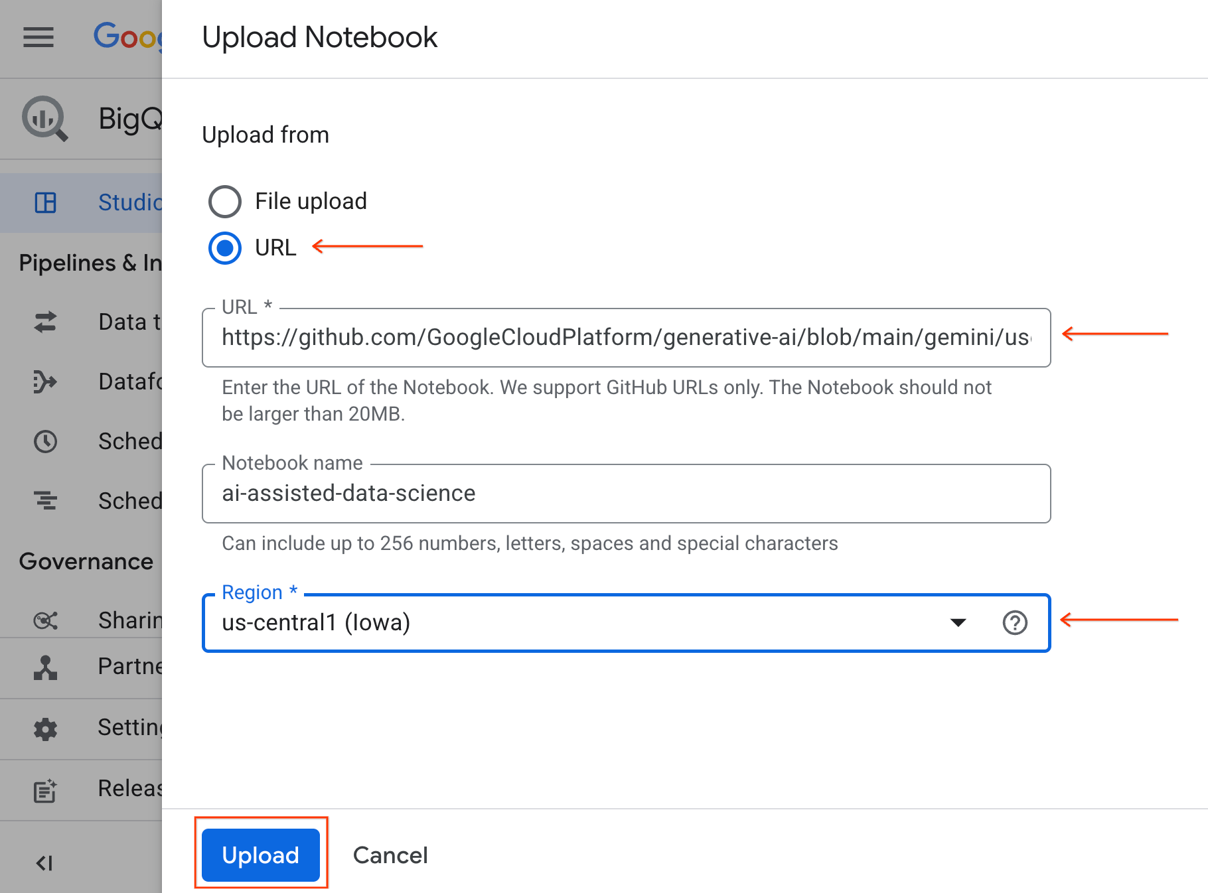Image resolution: width=1208 pixels, height=893 pixels.
Task: Click the Cancel button
Action: pos(390,855)
